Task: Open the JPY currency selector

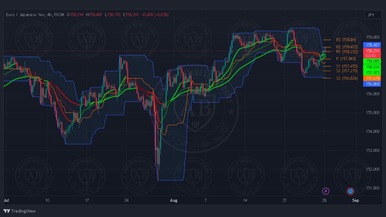Action: click(x=372, y=15)
